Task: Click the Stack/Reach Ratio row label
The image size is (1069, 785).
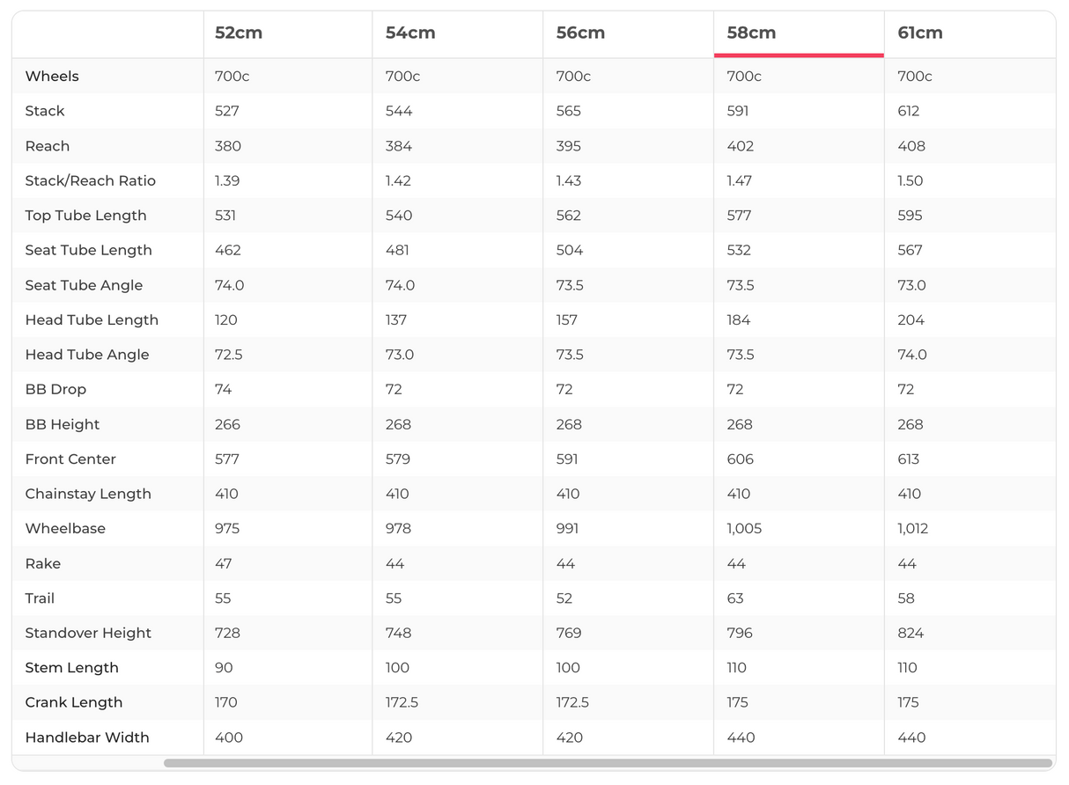Action: pos(90,180)
